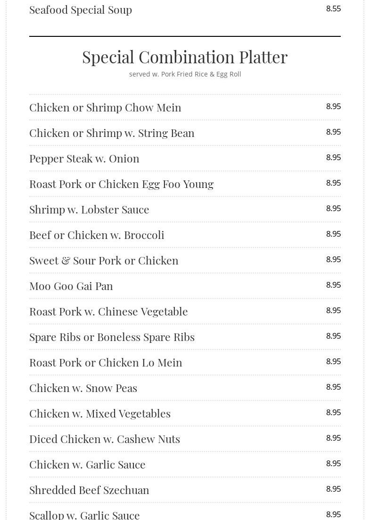Screen dimensions: 370x520
Task: Choose the Moo Goo Gai Pan dish
Action: pyautogui.click(x=71, y=286)
